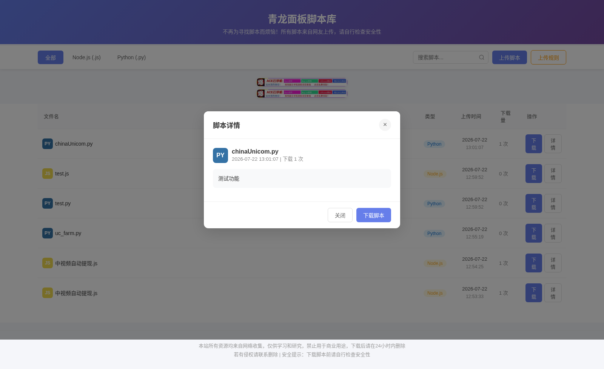Click the lower ACE云手机 banner ad
604x369 pixels.
pyautogui.click(x=302, y=93)
